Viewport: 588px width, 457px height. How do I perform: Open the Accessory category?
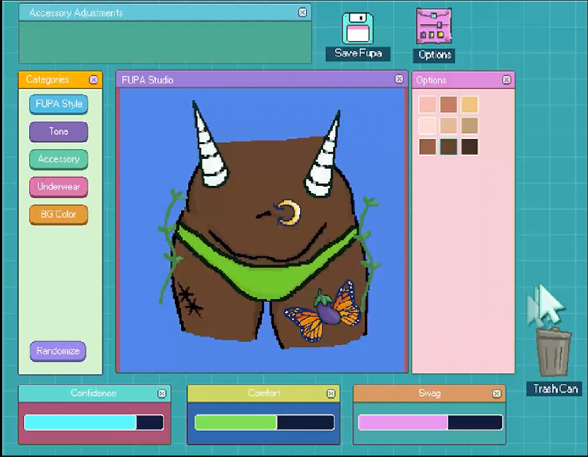click(x=58, y=160)
